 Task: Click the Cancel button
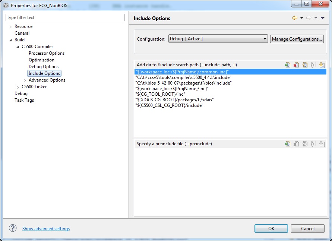(x=308, y=228)
